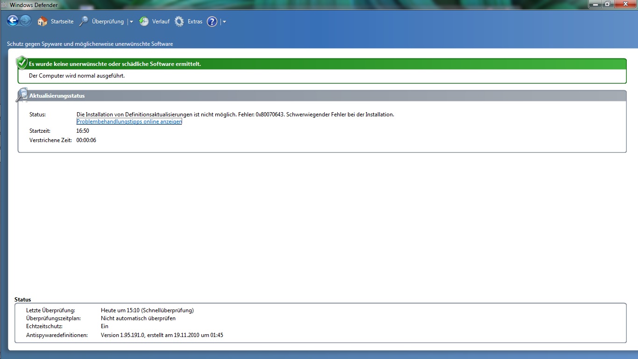
Task: Click the Back navigation arrow
Action: (x=13, y=21)
